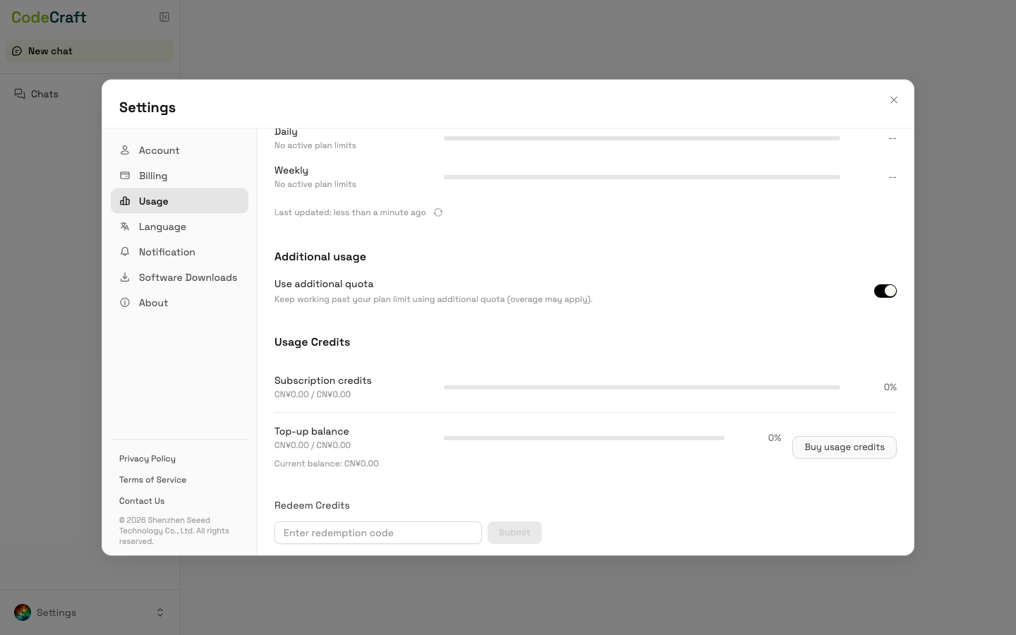Screen dimensions: 1016x635
Task: Click the Top-up balance progress bar
Action: coord(584,438)
